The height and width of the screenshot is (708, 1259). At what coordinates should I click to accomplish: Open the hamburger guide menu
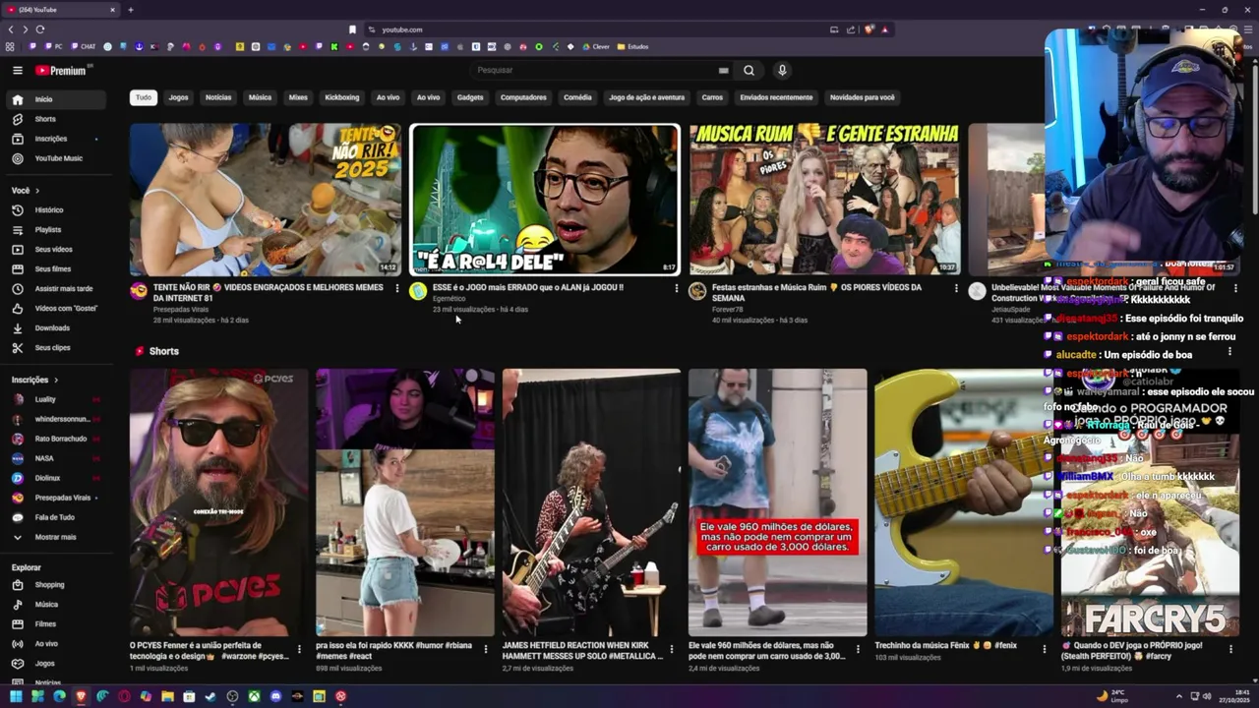click(17, 70)
